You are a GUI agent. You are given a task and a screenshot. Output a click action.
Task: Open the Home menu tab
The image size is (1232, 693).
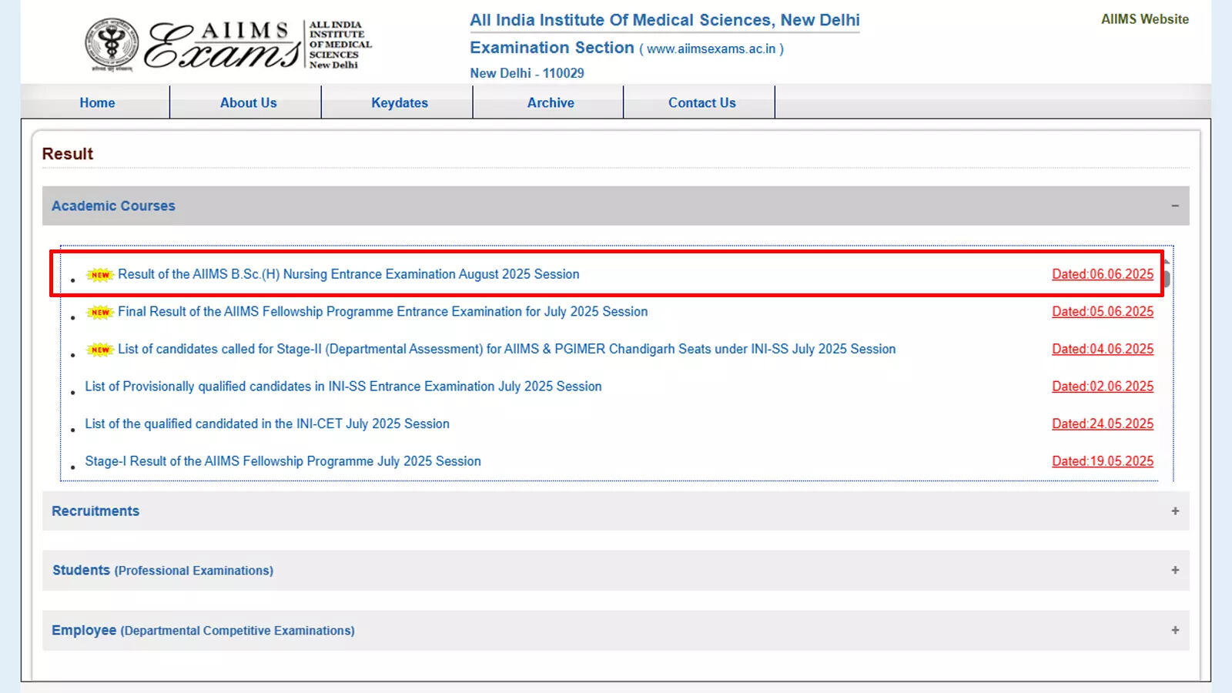pos(96,102)
